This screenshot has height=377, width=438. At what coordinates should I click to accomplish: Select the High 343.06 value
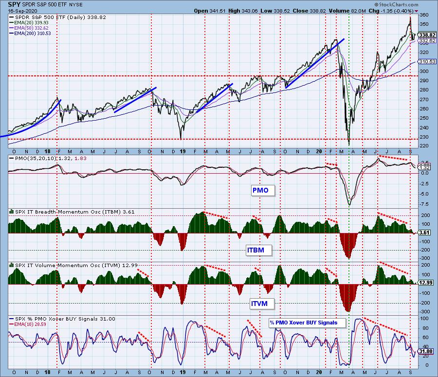point(243,11)
